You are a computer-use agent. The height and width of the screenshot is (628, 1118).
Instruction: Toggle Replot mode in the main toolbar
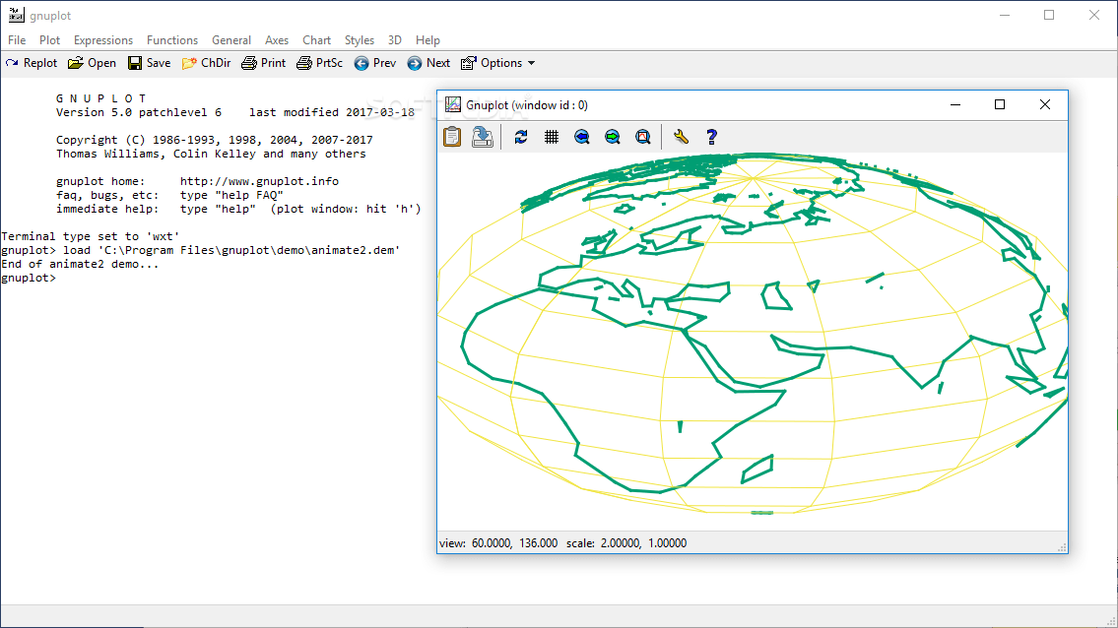[x=32, y=62]
